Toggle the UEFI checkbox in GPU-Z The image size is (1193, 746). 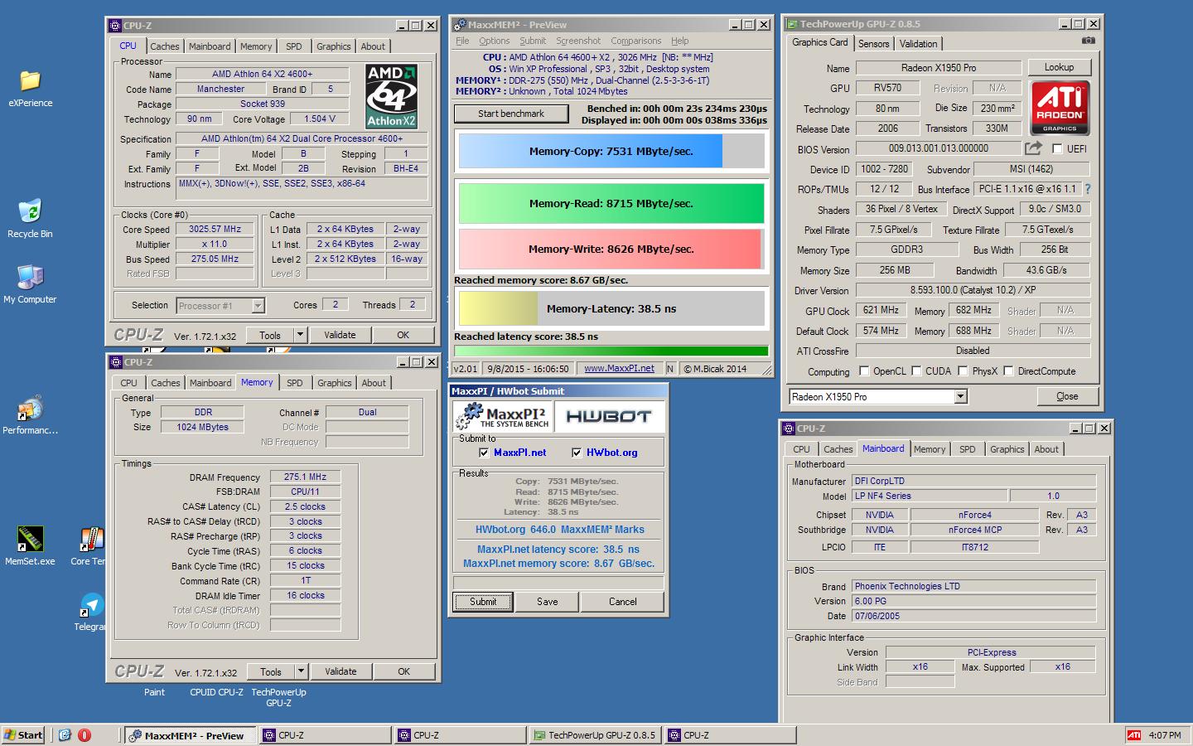(x=1057, y=149)
